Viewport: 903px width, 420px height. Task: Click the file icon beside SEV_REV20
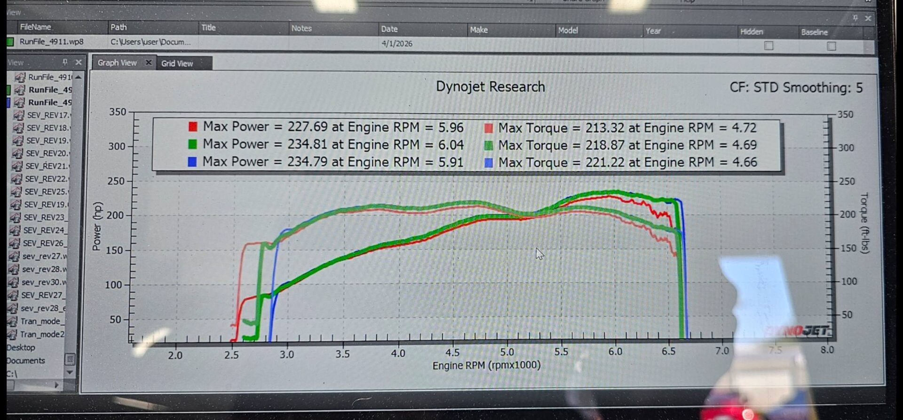[18, 153]
